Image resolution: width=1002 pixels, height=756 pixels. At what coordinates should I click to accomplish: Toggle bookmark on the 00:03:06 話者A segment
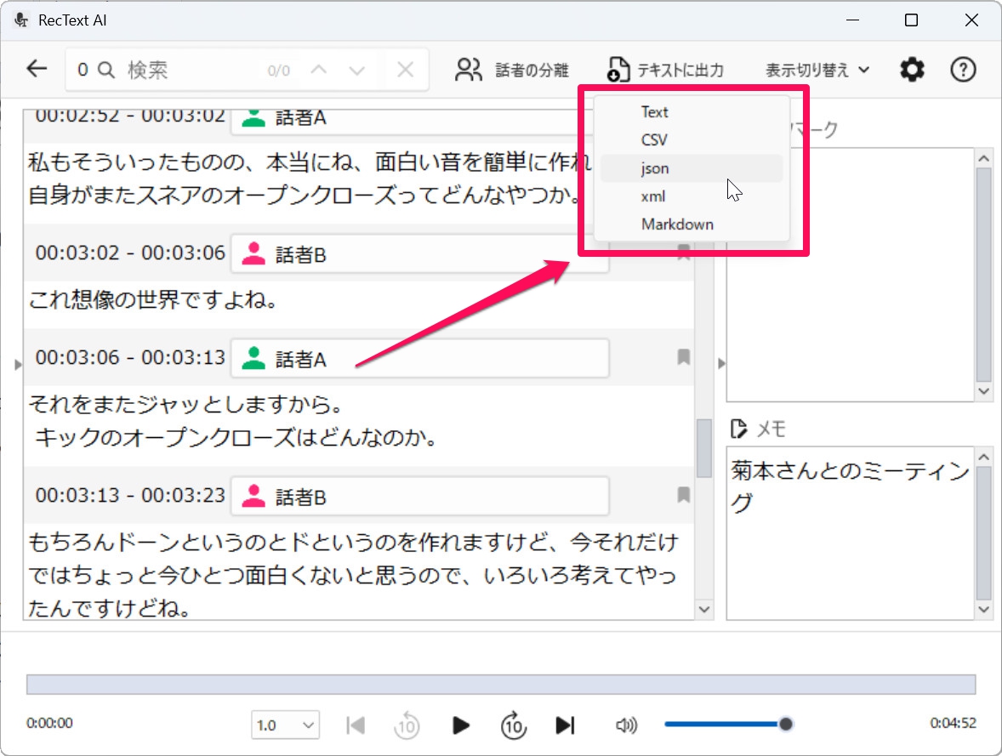click(x=683, y=358)
